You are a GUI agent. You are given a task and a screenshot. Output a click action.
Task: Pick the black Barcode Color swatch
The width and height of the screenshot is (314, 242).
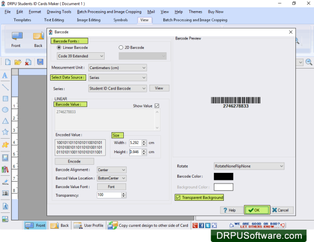pos(223,176)
